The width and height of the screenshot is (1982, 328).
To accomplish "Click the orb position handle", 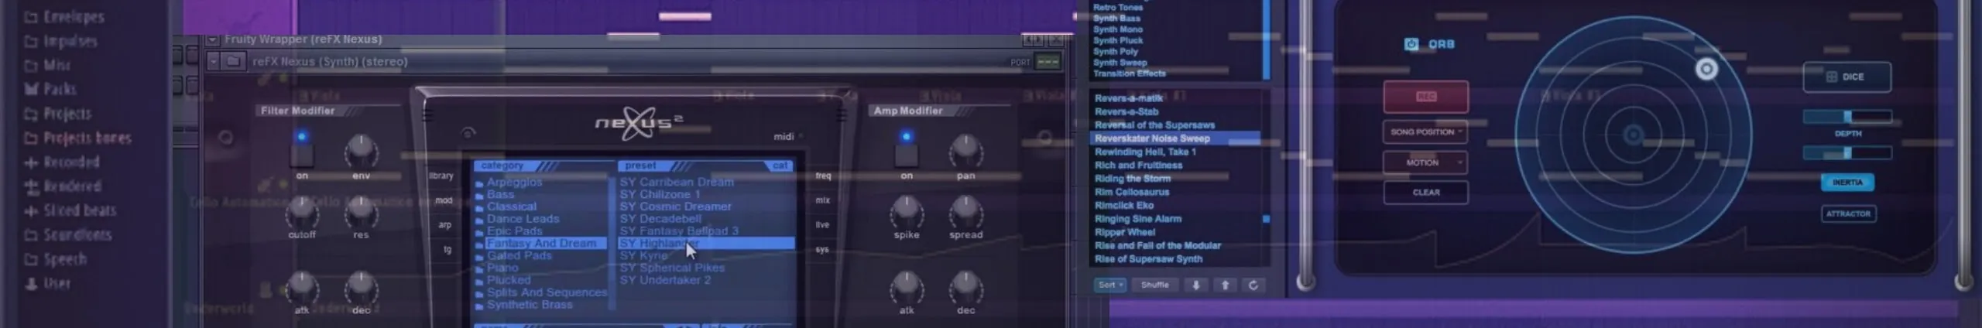I will (1706, 70).
